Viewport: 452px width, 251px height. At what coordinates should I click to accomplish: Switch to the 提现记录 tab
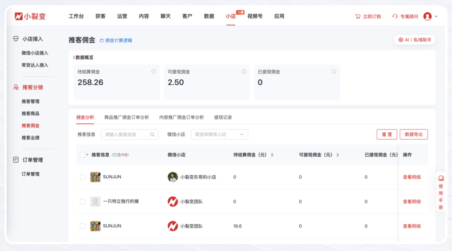(x=223, y=117)
